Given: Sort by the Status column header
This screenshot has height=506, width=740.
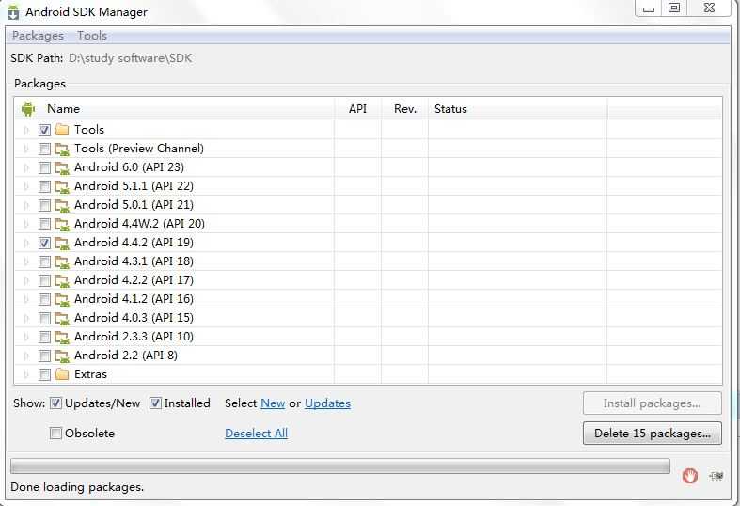Looking at the screenshot, I should point(517,109).
